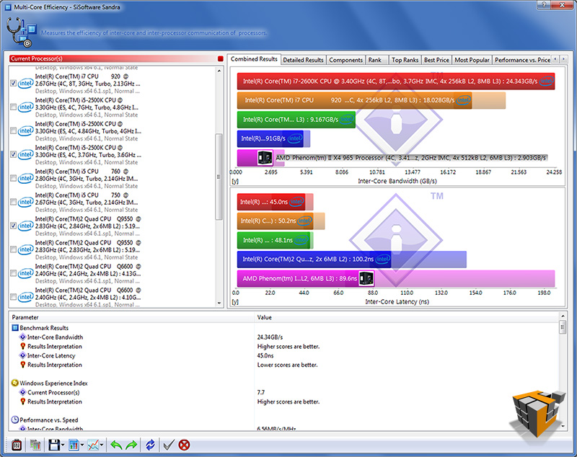Click the [y] axis toggle under the latency chart
Image resolution: width=577 pixels, height=457 pixels.
tap(235, 301)
